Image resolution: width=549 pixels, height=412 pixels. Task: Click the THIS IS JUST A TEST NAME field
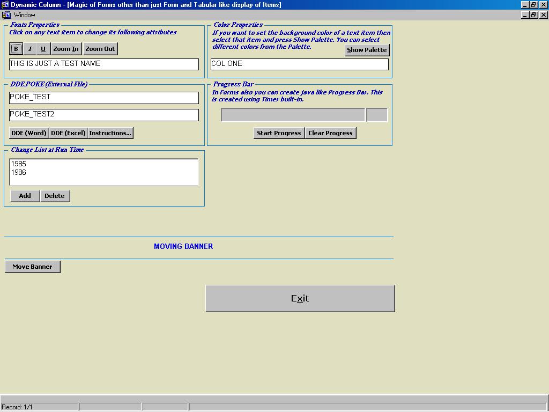(104, 64)
